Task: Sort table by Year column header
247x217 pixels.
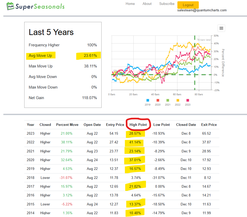Action: point(31,125)
